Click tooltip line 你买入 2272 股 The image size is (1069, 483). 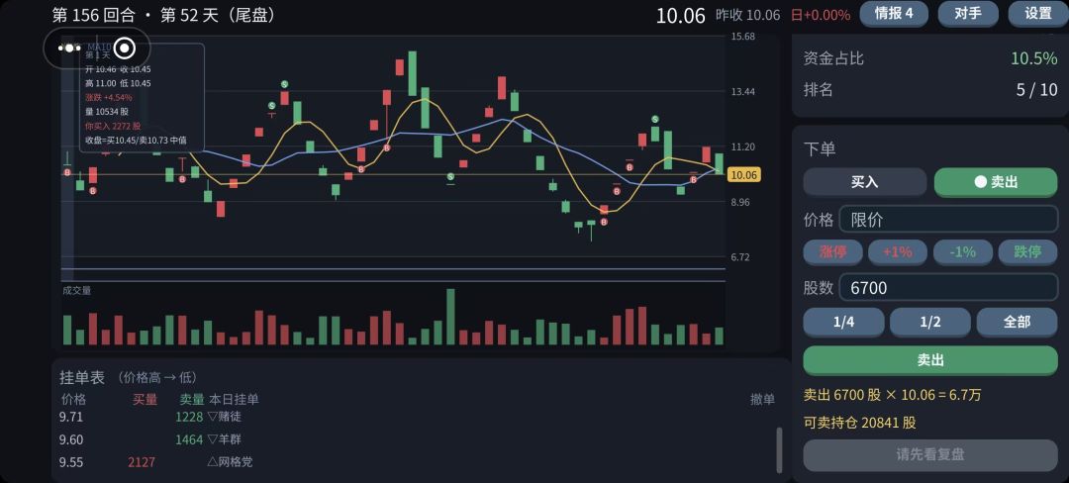tap(113, 126)
